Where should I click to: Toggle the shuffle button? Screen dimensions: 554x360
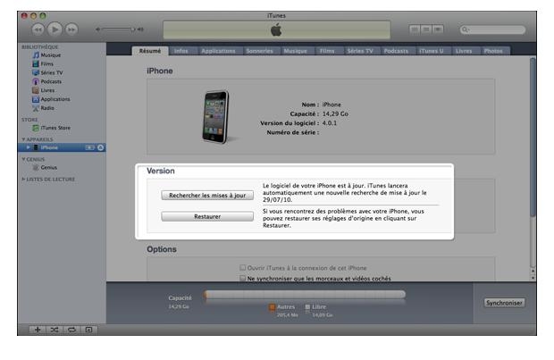tap(55, 330)
